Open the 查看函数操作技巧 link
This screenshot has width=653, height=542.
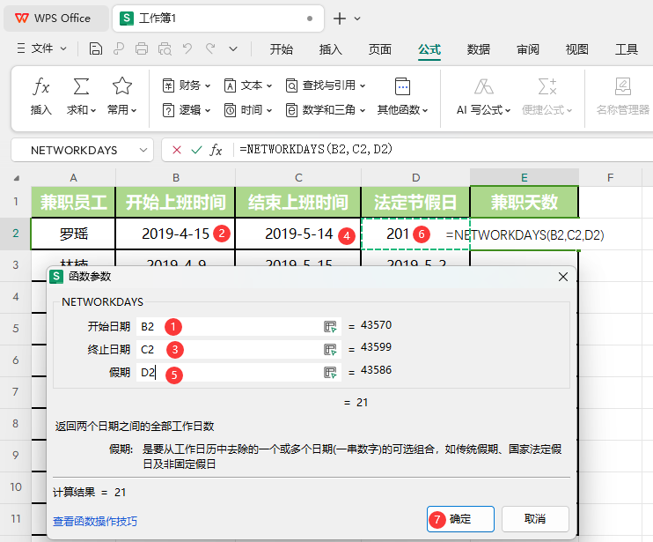pyautogui.click(x=95, y=521)
